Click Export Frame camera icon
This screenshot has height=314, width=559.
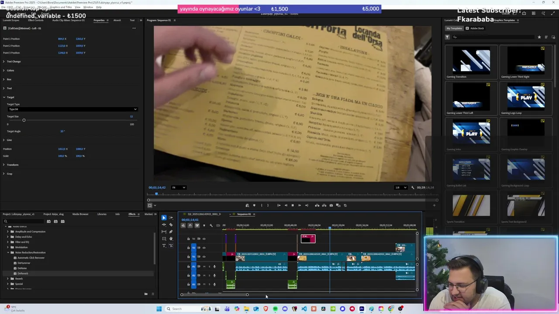click(331, 205)
